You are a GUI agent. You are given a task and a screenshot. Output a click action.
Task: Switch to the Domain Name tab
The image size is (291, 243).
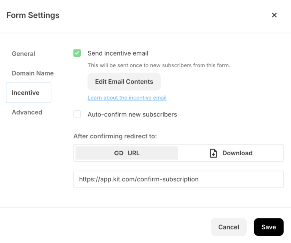click(x=33, y=73)
